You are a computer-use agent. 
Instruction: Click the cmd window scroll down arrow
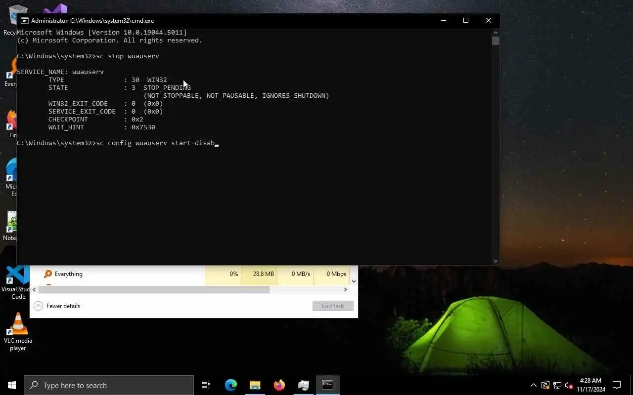(x=496, y=261)
